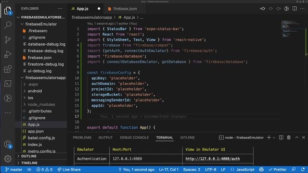Image resolution: width=308 pixels, height=173 pixels.
Task: Click LF end of line selector
Action: click(x=223, y=170)
